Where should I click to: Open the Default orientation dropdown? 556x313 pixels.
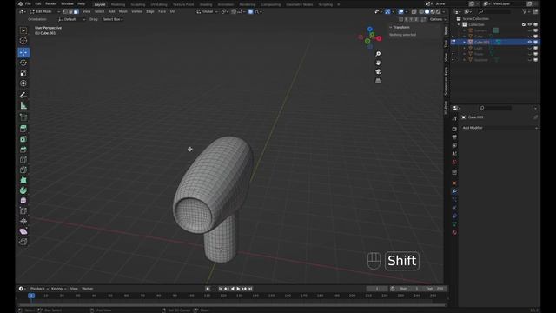point(71,19)
